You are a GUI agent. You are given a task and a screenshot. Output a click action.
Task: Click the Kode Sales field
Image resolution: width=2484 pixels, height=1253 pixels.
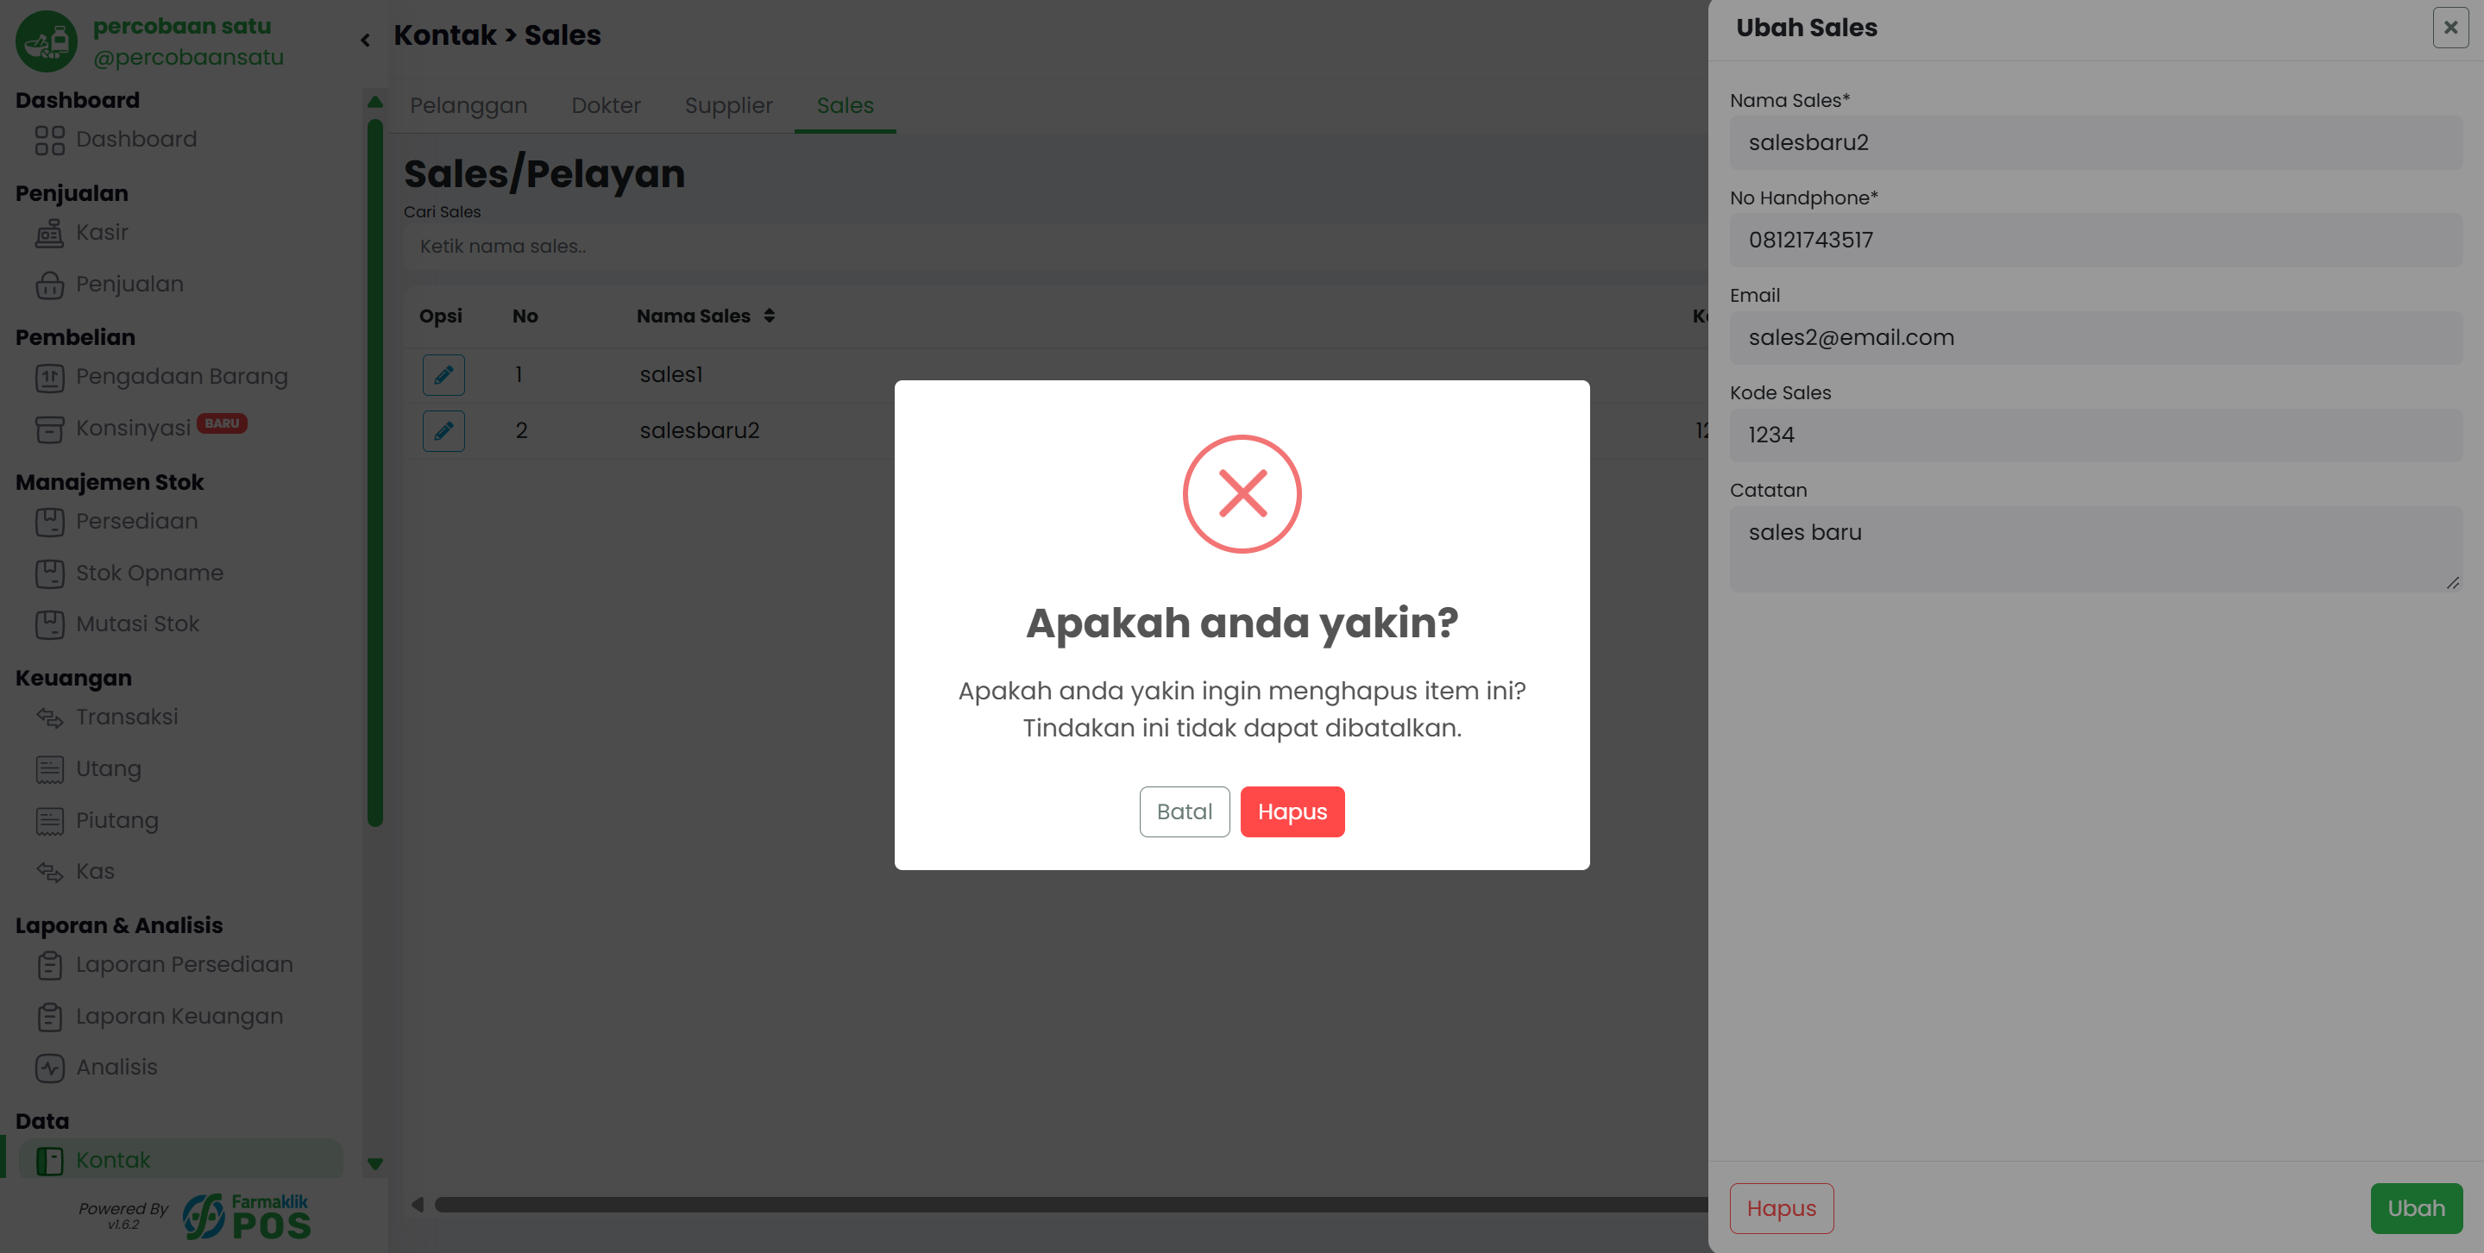[x=2096, y=435]
